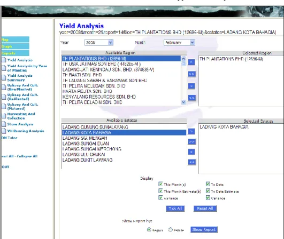Open Store Analysis link

pyautogui.click(x=20, y=124)
